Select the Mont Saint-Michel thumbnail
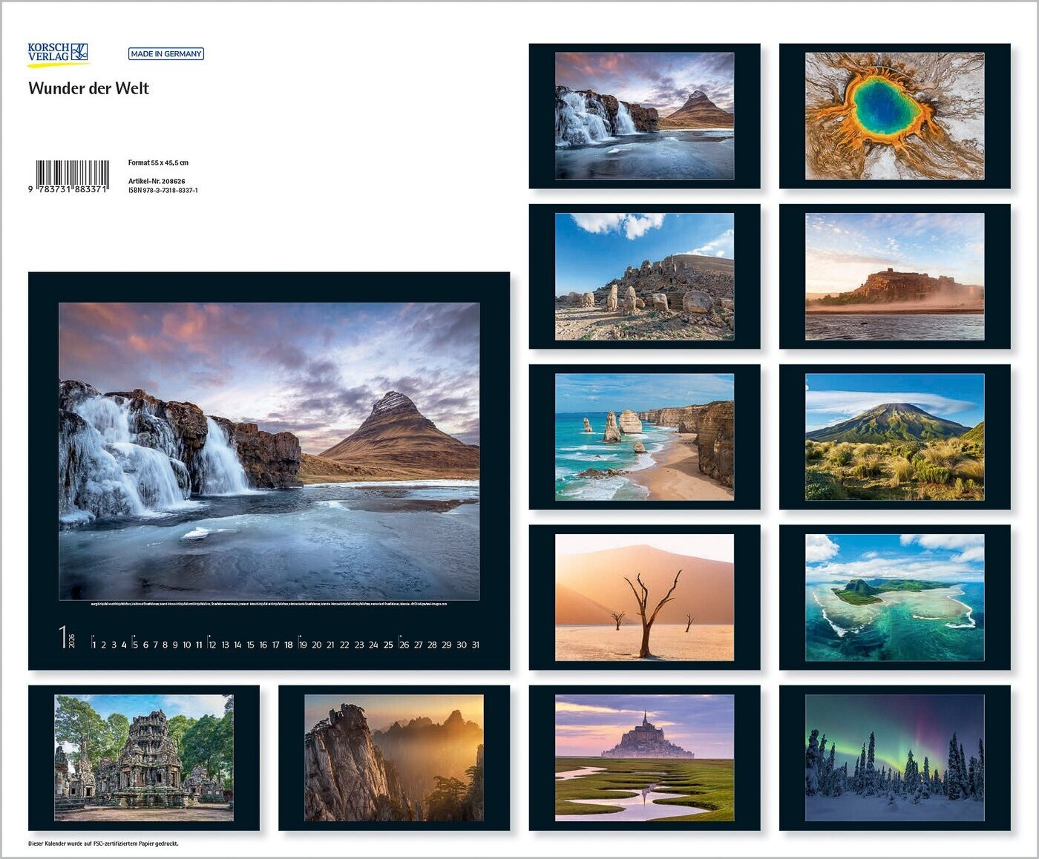The height and width of the screenshot is (859, 1039). pyautogui.click(x=644, y=757)
